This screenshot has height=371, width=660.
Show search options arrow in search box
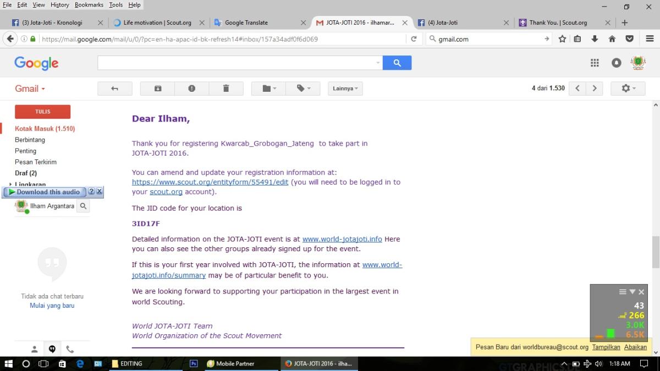378,63
